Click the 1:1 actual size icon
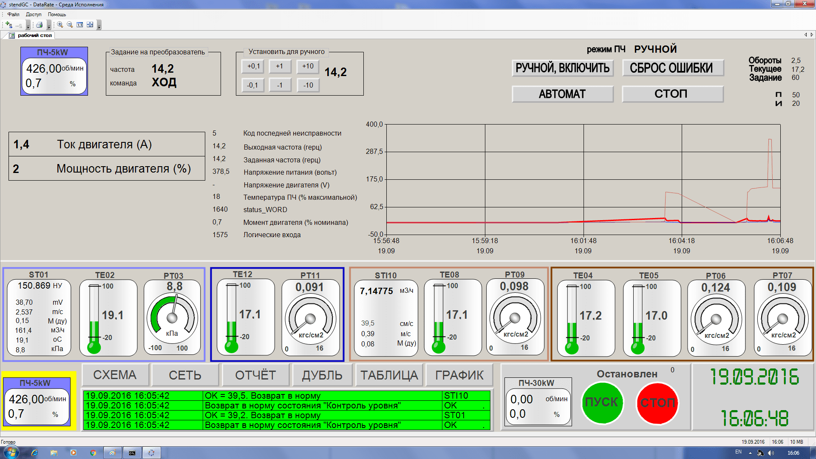816x459 pixels. click(x=79, y=25)
